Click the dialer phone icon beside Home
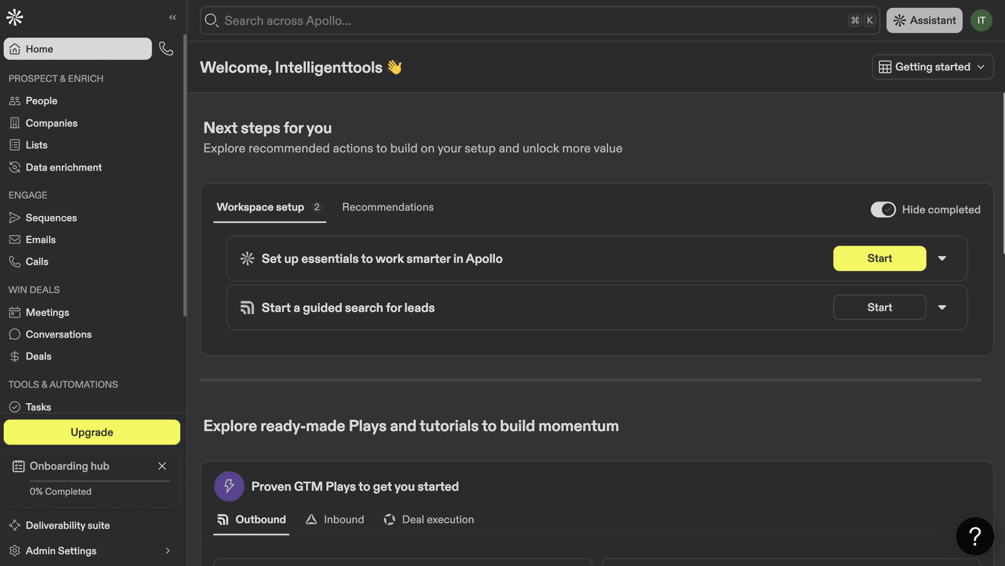Screen dimensions: 1005x566 (166, 48)
